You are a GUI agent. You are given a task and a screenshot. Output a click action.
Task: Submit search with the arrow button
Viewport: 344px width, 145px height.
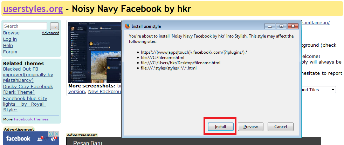54,26
